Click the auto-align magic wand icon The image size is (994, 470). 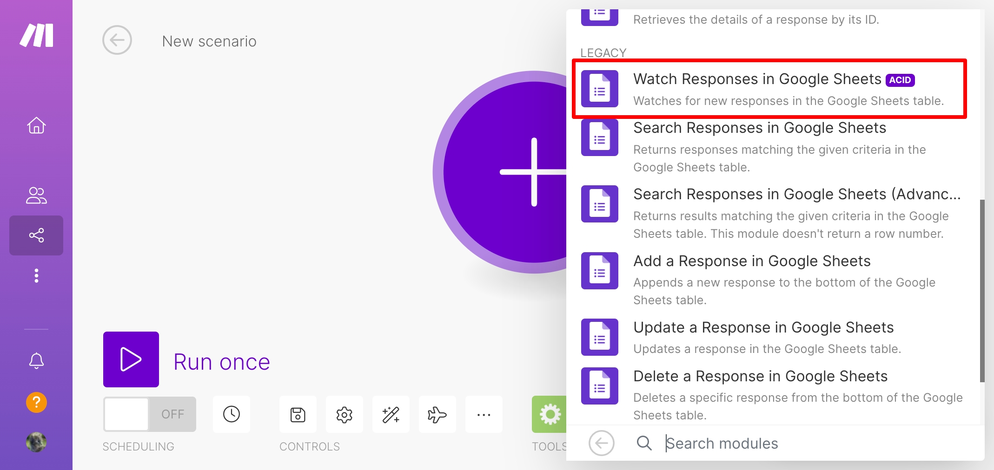391,414
